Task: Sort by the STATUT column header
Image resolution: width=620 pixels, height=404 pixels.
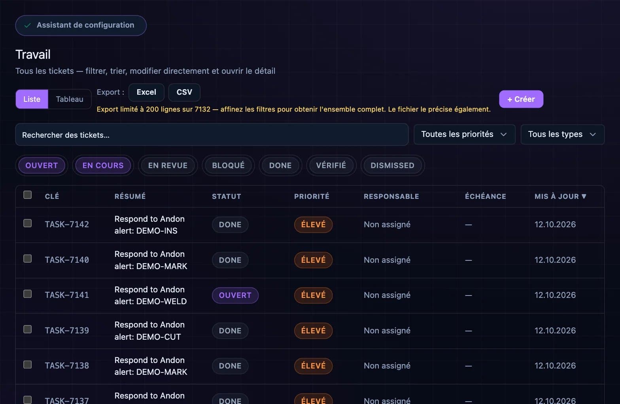Action: (x=227, y=196)
